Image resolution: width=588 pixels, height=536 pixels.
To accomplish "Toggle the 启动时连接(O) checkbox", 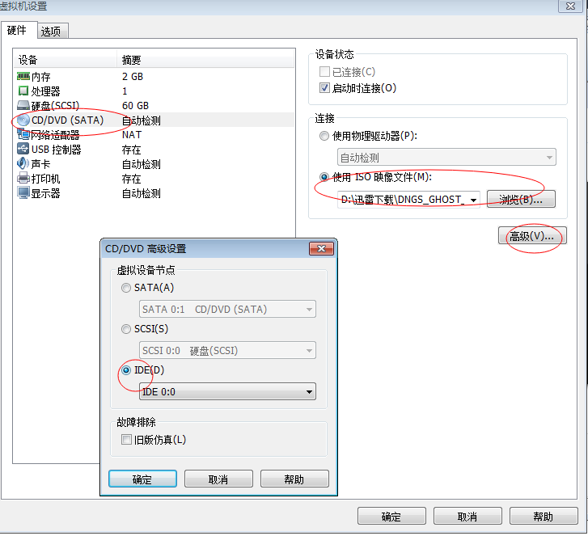I will pos(324,88).
